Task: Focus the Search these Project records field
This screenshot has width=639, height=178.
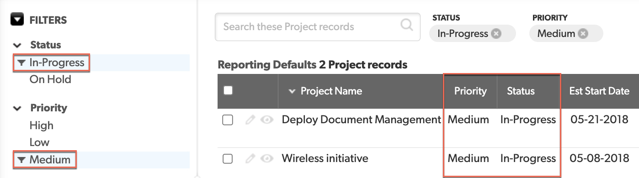Action: 318,26
